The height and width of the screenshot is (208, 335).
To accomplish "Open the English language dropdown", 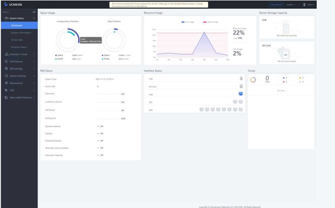I will click(291, 4).
